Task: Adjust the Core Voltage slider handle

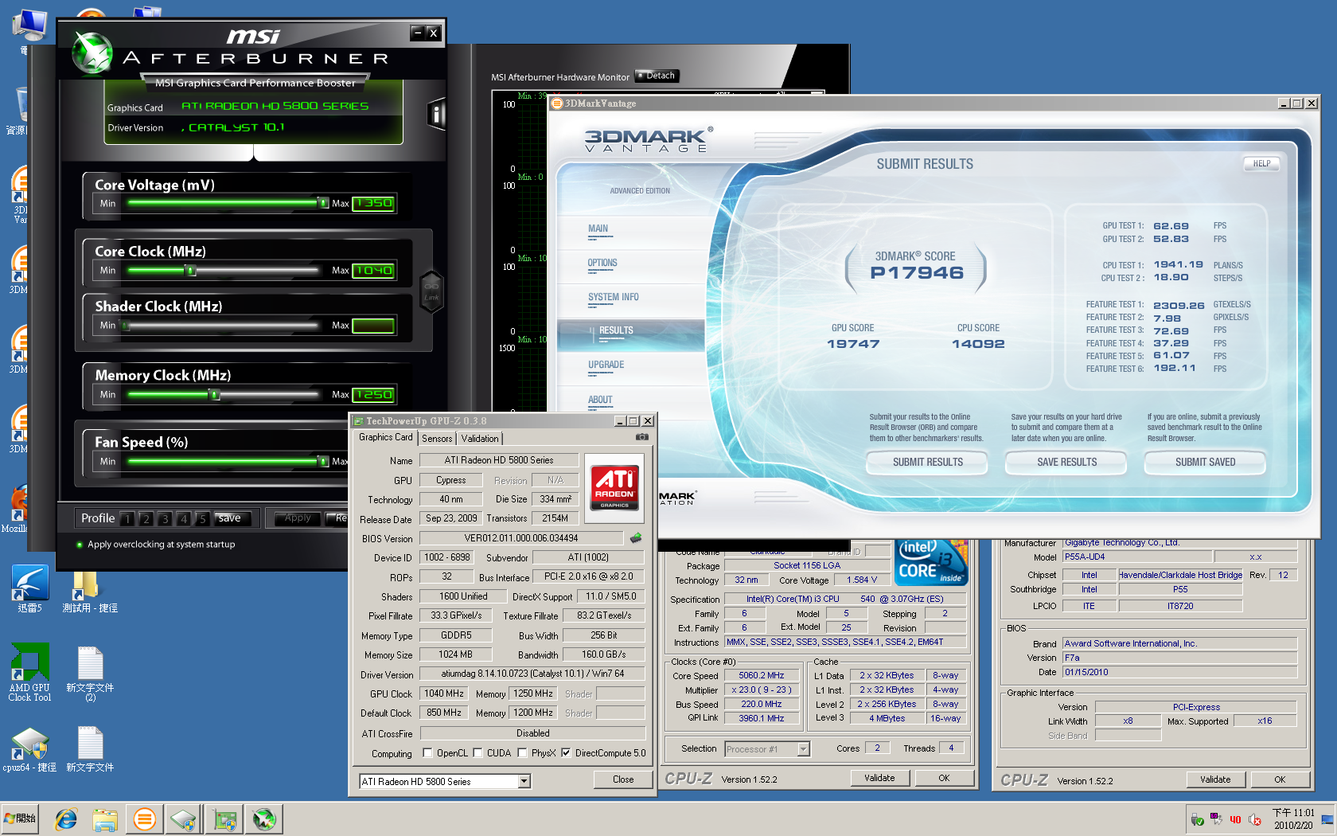Action: (323, 203)
